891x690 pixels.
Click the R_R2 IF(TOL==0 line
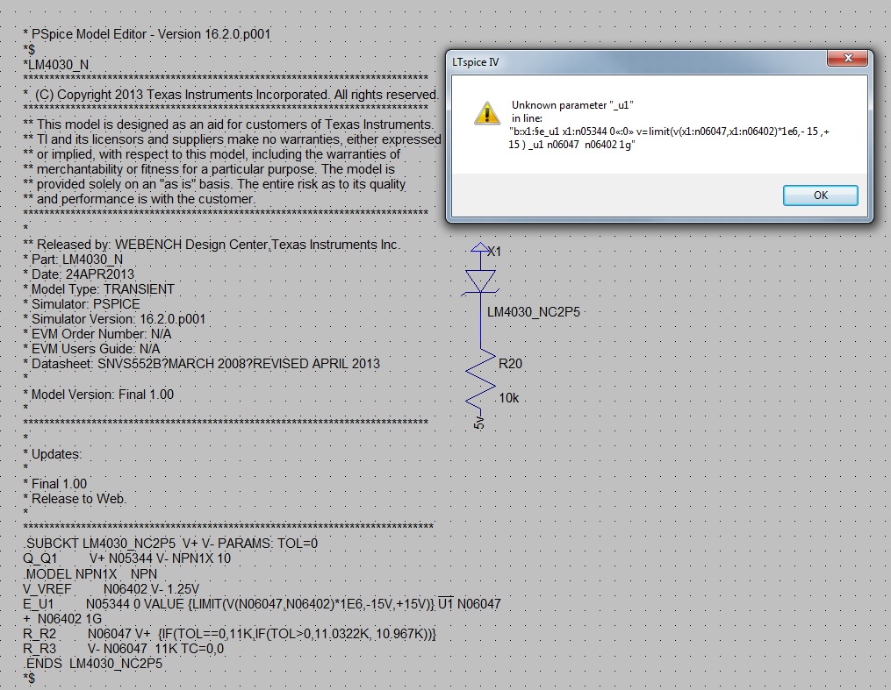230,634
